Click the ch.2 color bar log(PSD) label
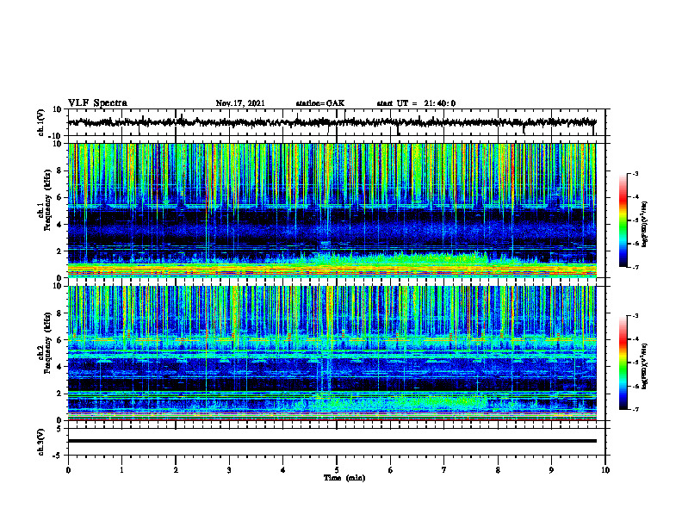The width and height of the screenshot is (682, 527). [645, 365]
